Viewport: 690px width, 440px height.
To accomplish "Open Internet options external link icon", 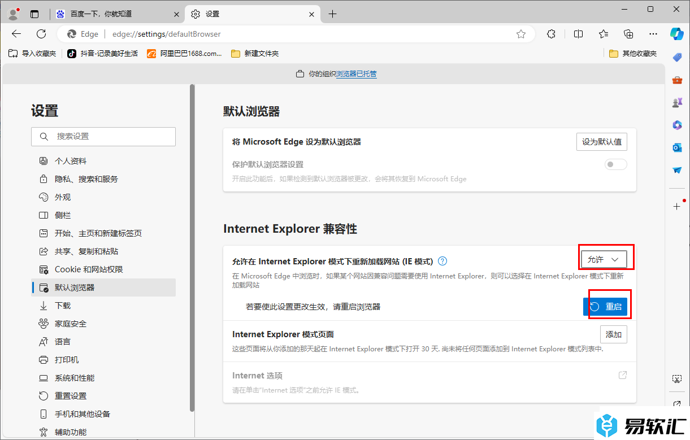I will pyautogui.click(x=622, y=375).
